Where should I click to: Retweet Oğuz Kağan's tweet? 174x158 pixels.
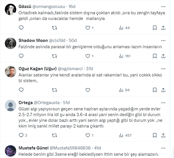[54, 90]
